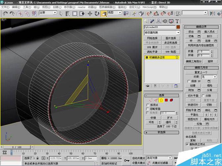Select the Rotate tool in toolbar

97,14
